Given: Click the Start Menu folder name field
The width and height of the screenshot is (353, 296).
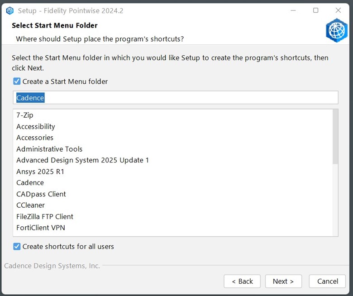Looking at the screenshot, I should pos(176,98).
